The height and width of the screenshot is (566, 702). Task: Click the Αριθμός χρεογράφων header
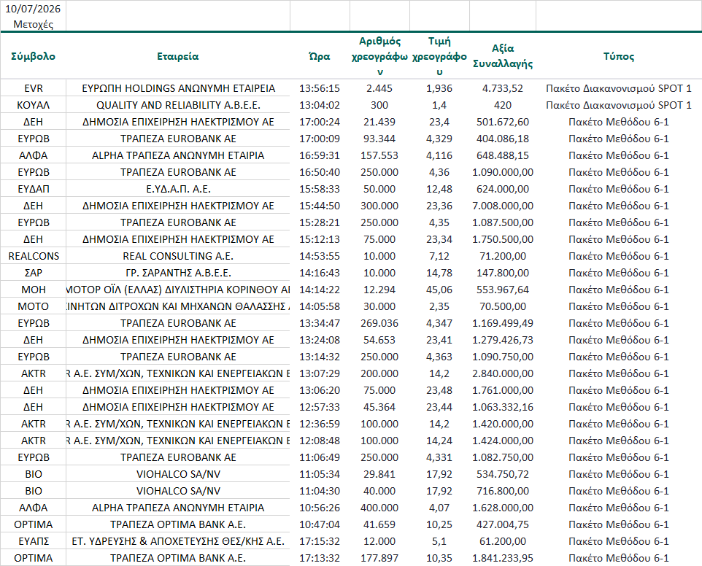[x=379, y=56]
